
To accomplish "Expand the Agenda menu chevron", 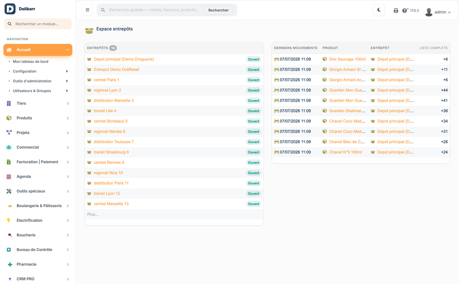I will 68,177.
